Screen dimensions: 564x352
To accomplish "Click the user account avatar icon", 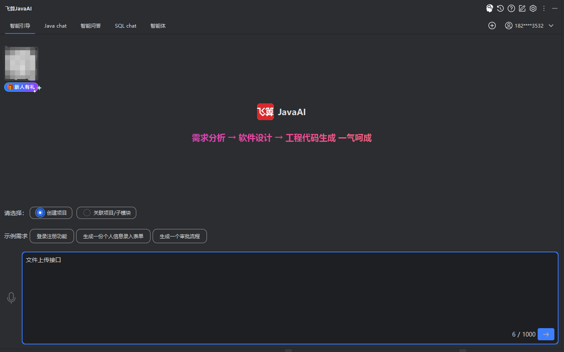I will [509, 26].
